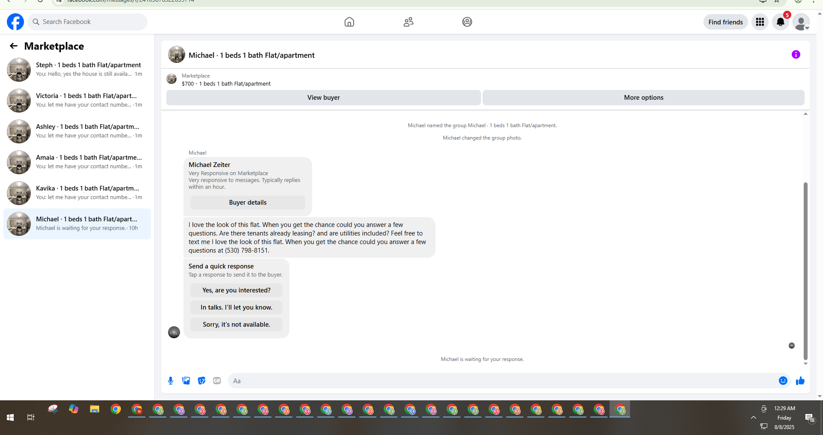Click the Marketplace back arrow
Viewport: 823px width, 435px height.
(x=14, y=46)
